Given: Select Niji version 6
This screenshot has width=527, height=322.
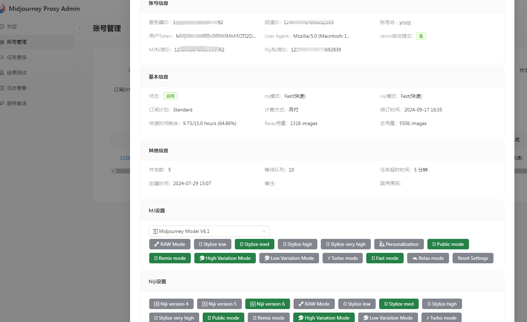Looking at the screenshot, I should point(268,304).
